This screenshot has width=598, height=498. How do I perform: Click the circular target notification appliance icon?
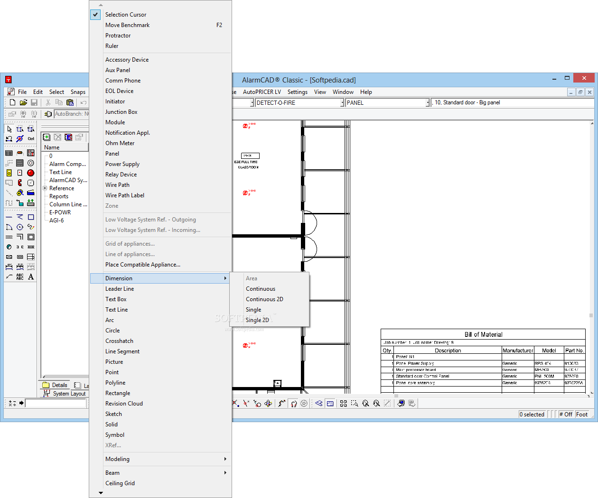[31, 163]
